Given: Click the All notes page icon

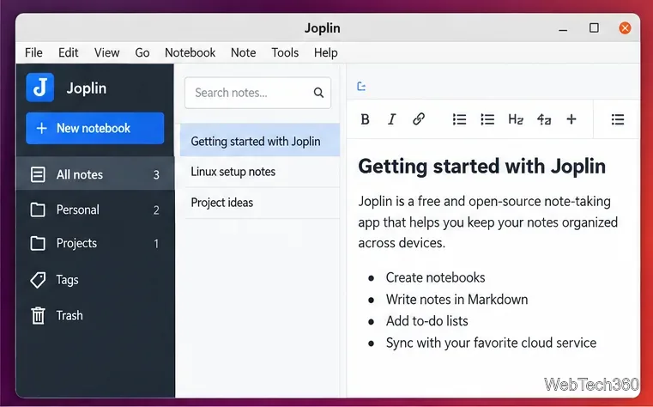Looking at the screenshot, I should coord(38,174).
